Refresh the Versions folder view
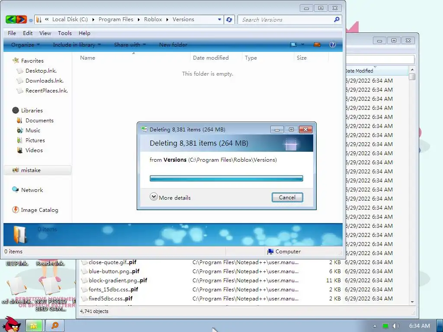 (x=229, y=19)
